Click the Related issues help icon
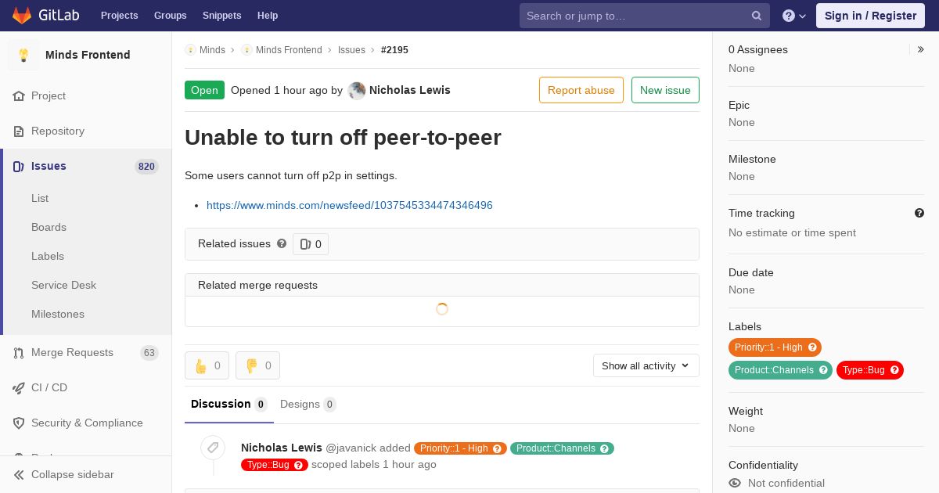The width and height of the screenshot is (939, 493). (282, 243)
